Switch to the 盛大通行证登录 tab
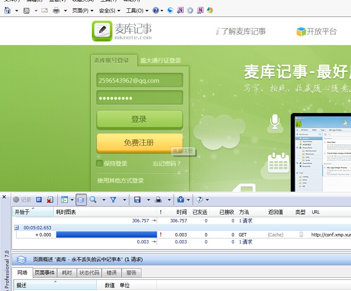Screen dimensions: 351x291 click(x=160, y=60)
